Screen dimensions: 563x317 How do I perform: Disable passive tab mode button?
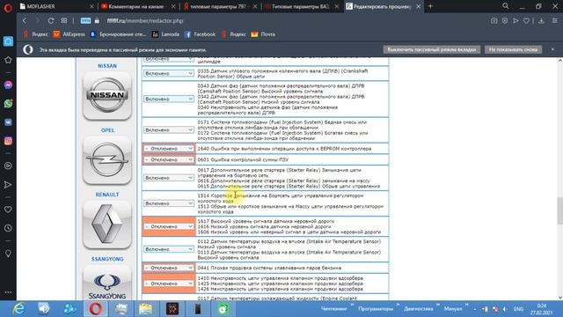click(432, 49)
